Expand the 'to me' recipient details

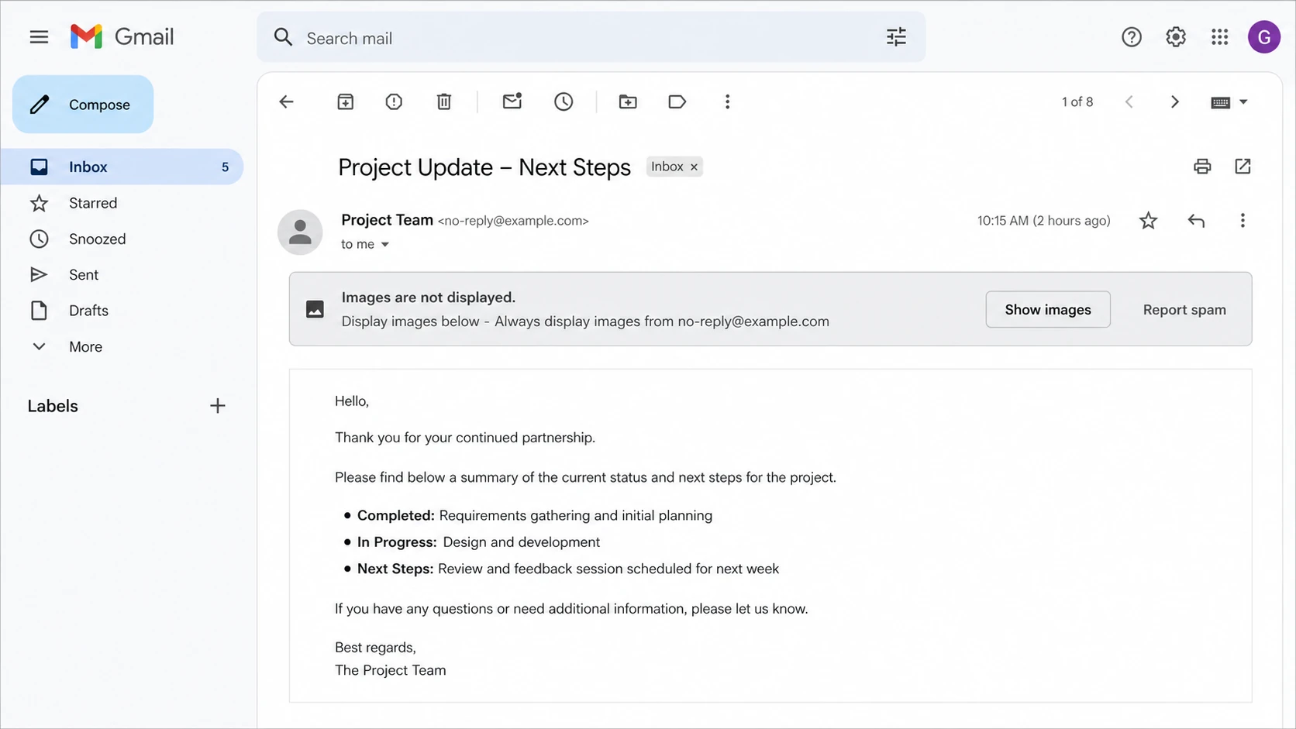[x=384, y=245]
